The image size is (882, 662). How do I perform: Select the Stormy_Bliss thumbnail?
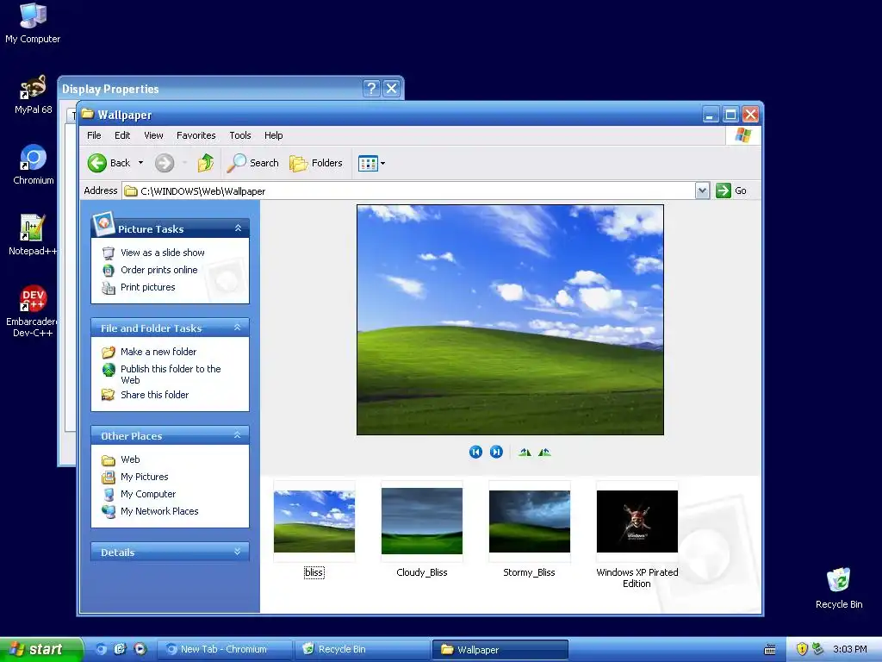[x=530, y=521]
